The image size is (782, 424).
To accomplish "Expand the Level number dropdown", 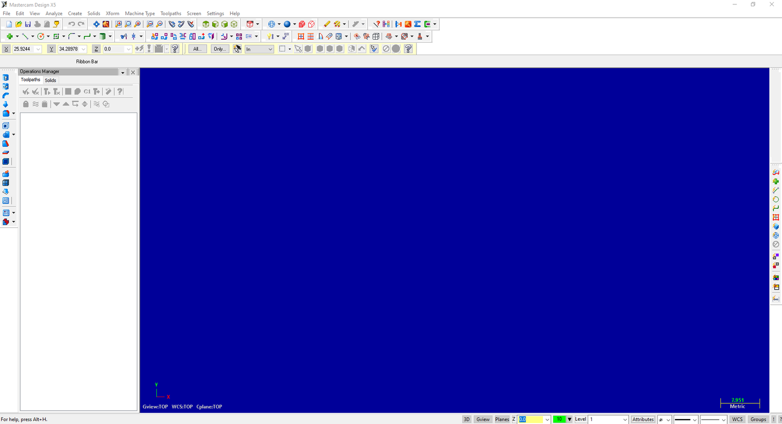I will [x=625, y=420].
